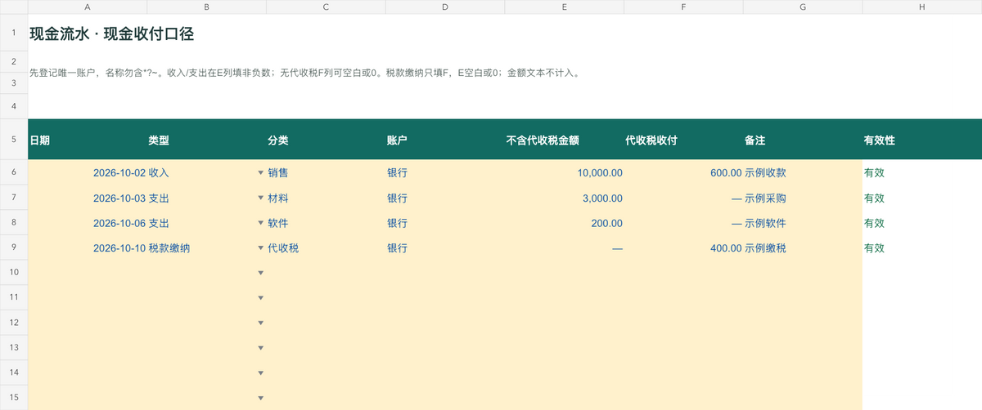Viewport: 982px width, 410px height.
Task: Select the tax cell 600.00
Action: tap(683, 173)
